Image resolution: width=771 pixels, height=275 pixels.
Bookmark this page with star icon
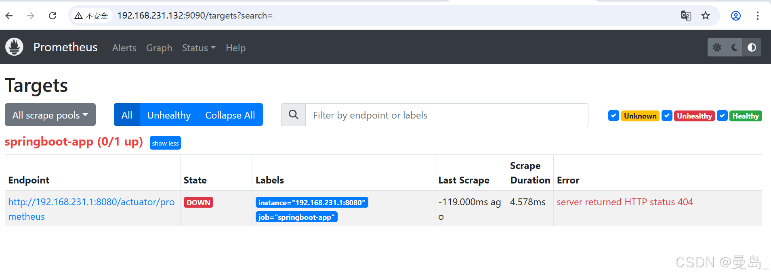click(706, 16)
